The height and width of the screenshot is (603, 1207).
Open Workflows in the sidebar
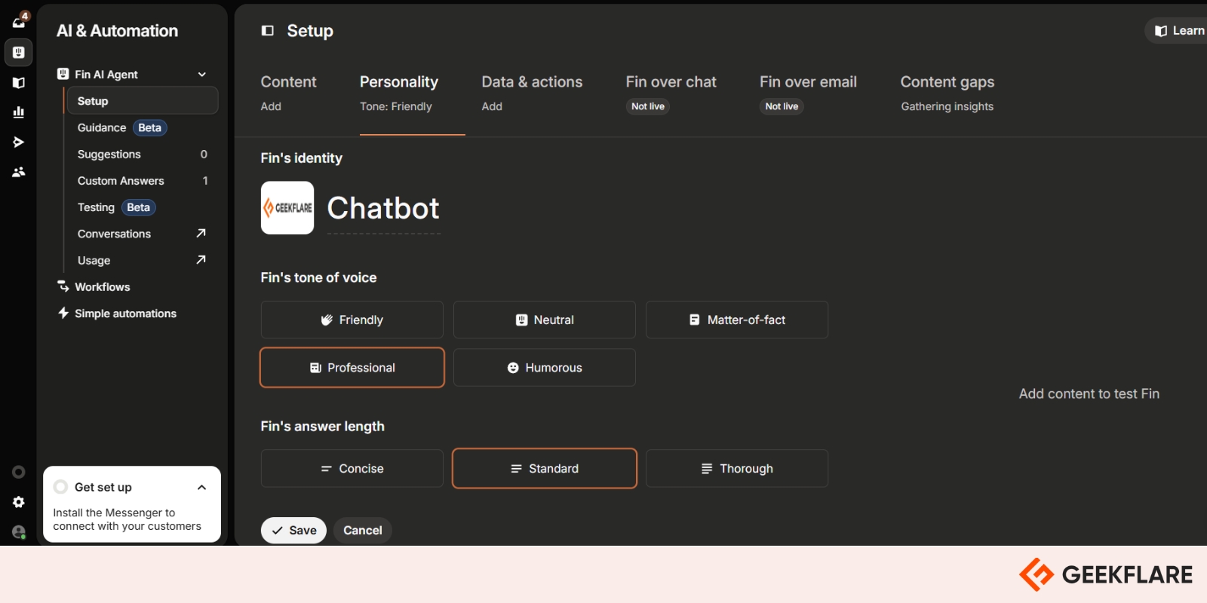(102, 287)
